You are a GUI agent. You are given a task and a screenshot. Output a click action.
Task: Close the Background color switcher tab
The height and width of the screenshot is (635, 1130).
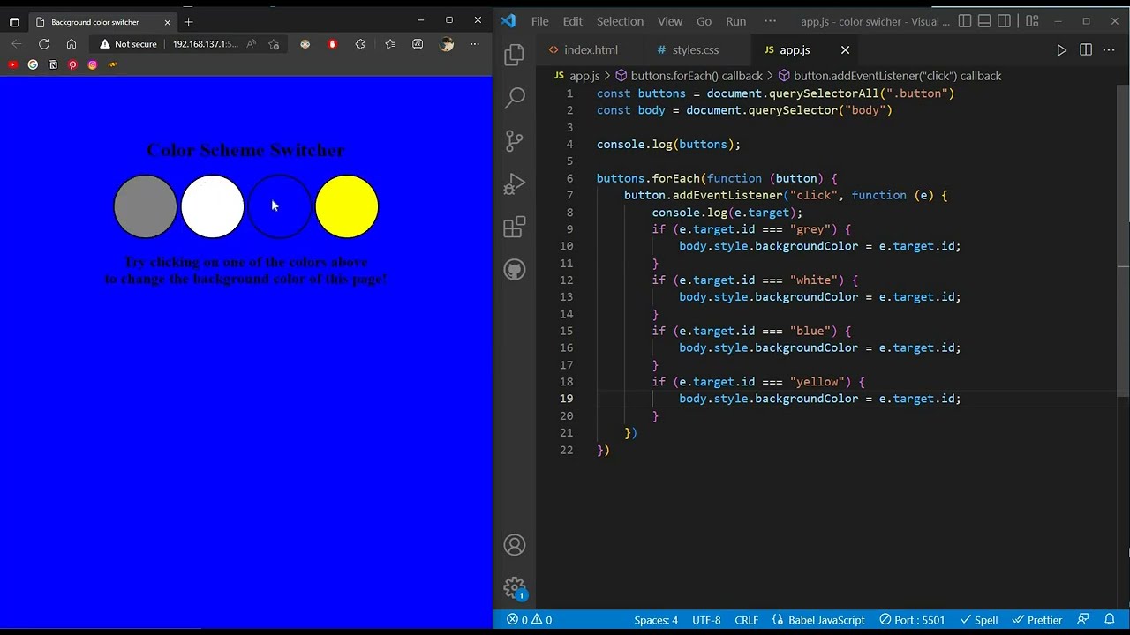(167, 22)
